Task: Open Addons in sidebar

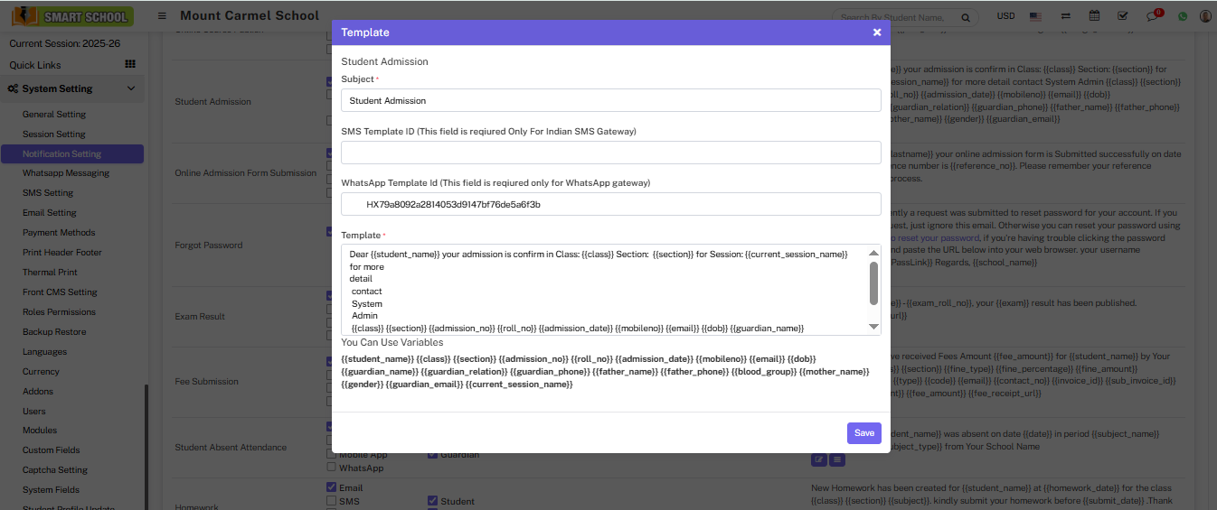Action: [x=38, y=392]
